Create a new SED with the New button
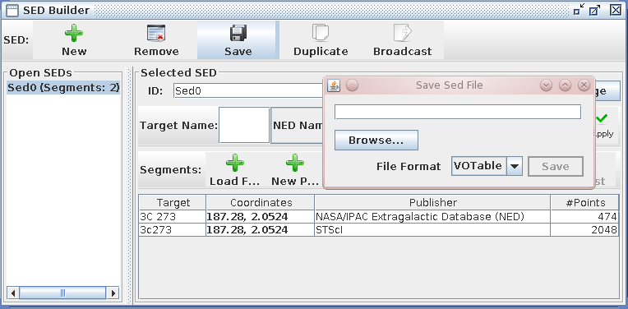 click(x=74, y=40)
